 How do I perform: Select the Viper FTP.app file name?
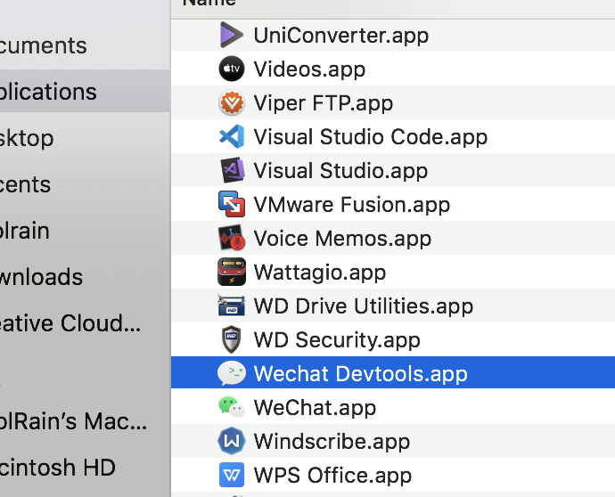[x=324, y=103]
